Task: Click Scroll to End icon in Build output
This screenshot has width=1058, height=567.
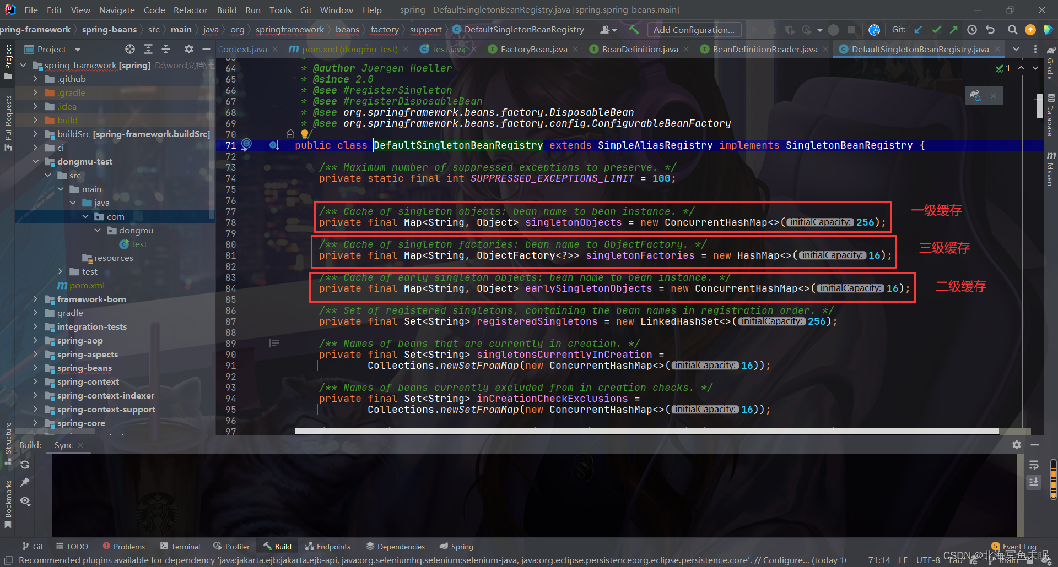Action: 1034,482
